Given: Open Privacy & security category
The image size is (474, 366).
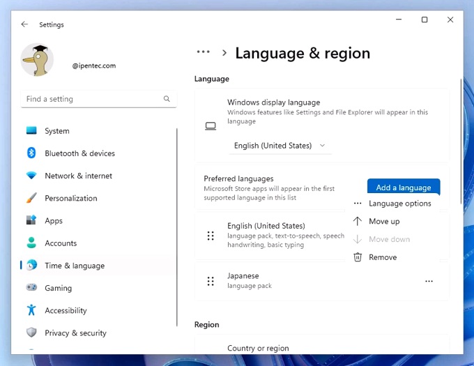Looking at the screenshot, I should coord(98,333).
